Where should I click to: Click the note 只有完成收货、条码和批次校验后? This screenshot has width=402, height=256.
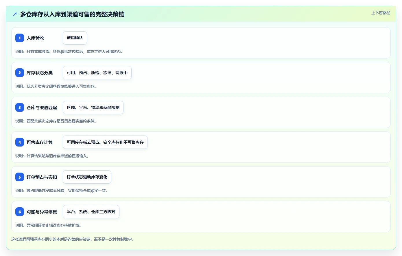pos(55,52)
